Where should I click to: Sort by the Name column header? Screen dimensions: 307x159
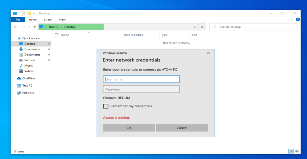65,35
